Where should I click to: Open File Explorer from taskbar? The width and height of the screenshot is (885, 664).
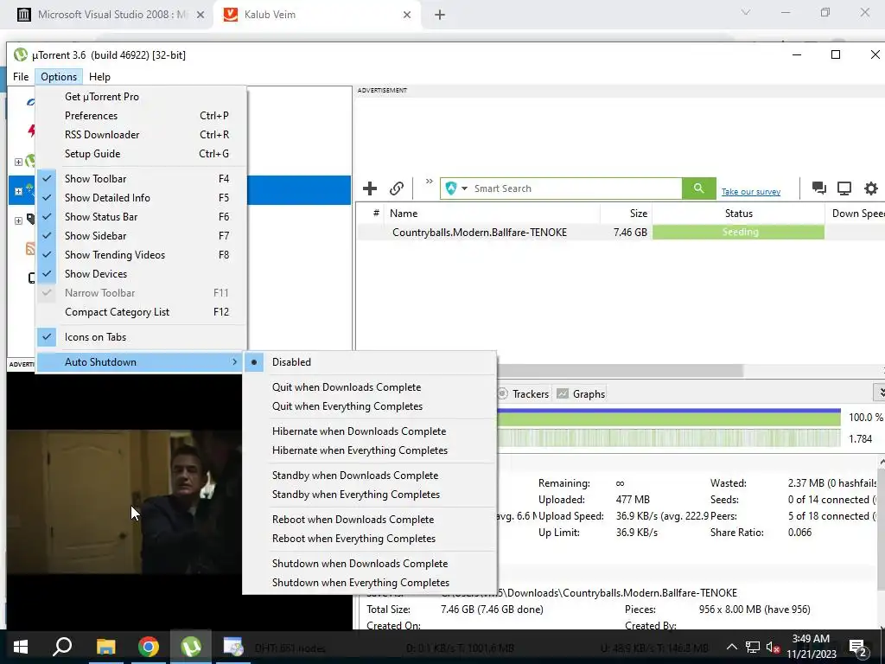(105, 647)
